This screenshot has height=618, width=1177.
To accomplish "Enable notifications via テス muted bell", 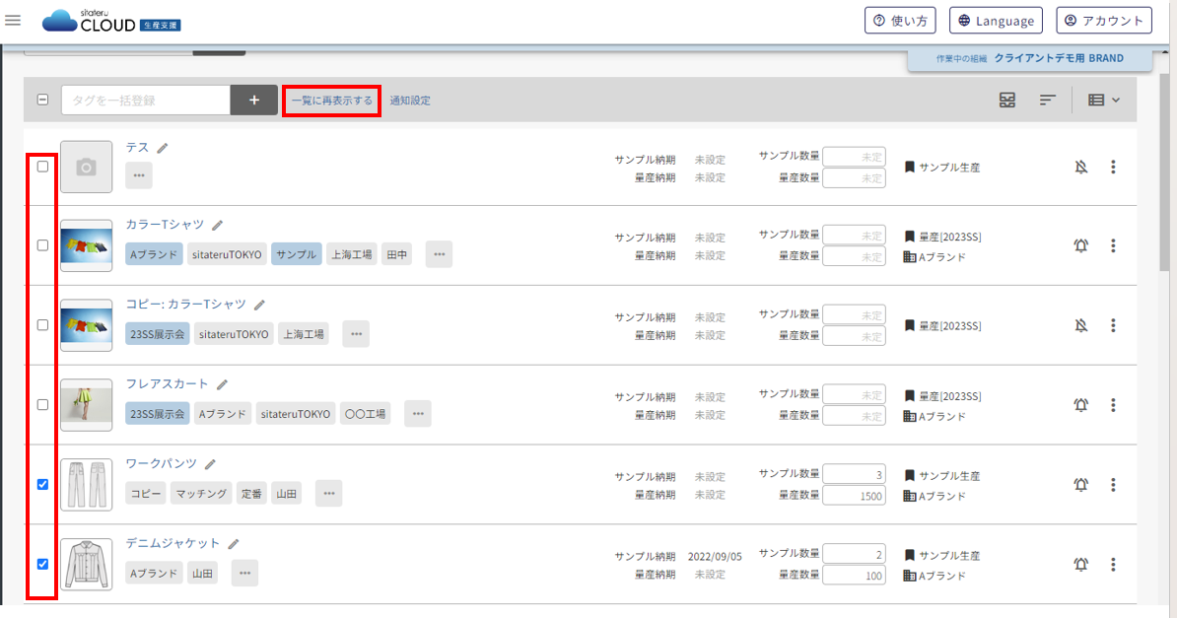I will tap(1081, 167).
